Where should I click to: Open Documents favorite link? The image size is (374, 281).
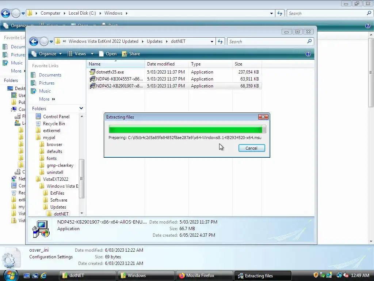[50, 75]
